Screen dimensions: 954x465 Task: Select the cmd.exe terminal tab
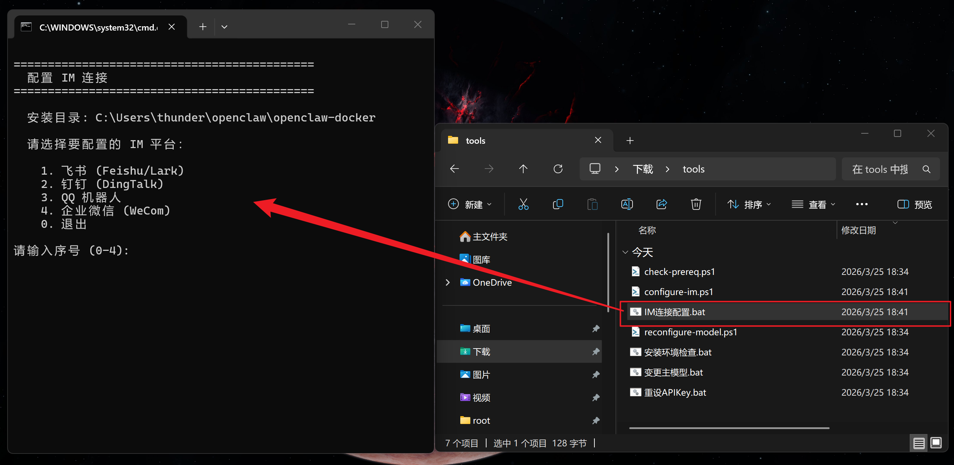[98, 27]
